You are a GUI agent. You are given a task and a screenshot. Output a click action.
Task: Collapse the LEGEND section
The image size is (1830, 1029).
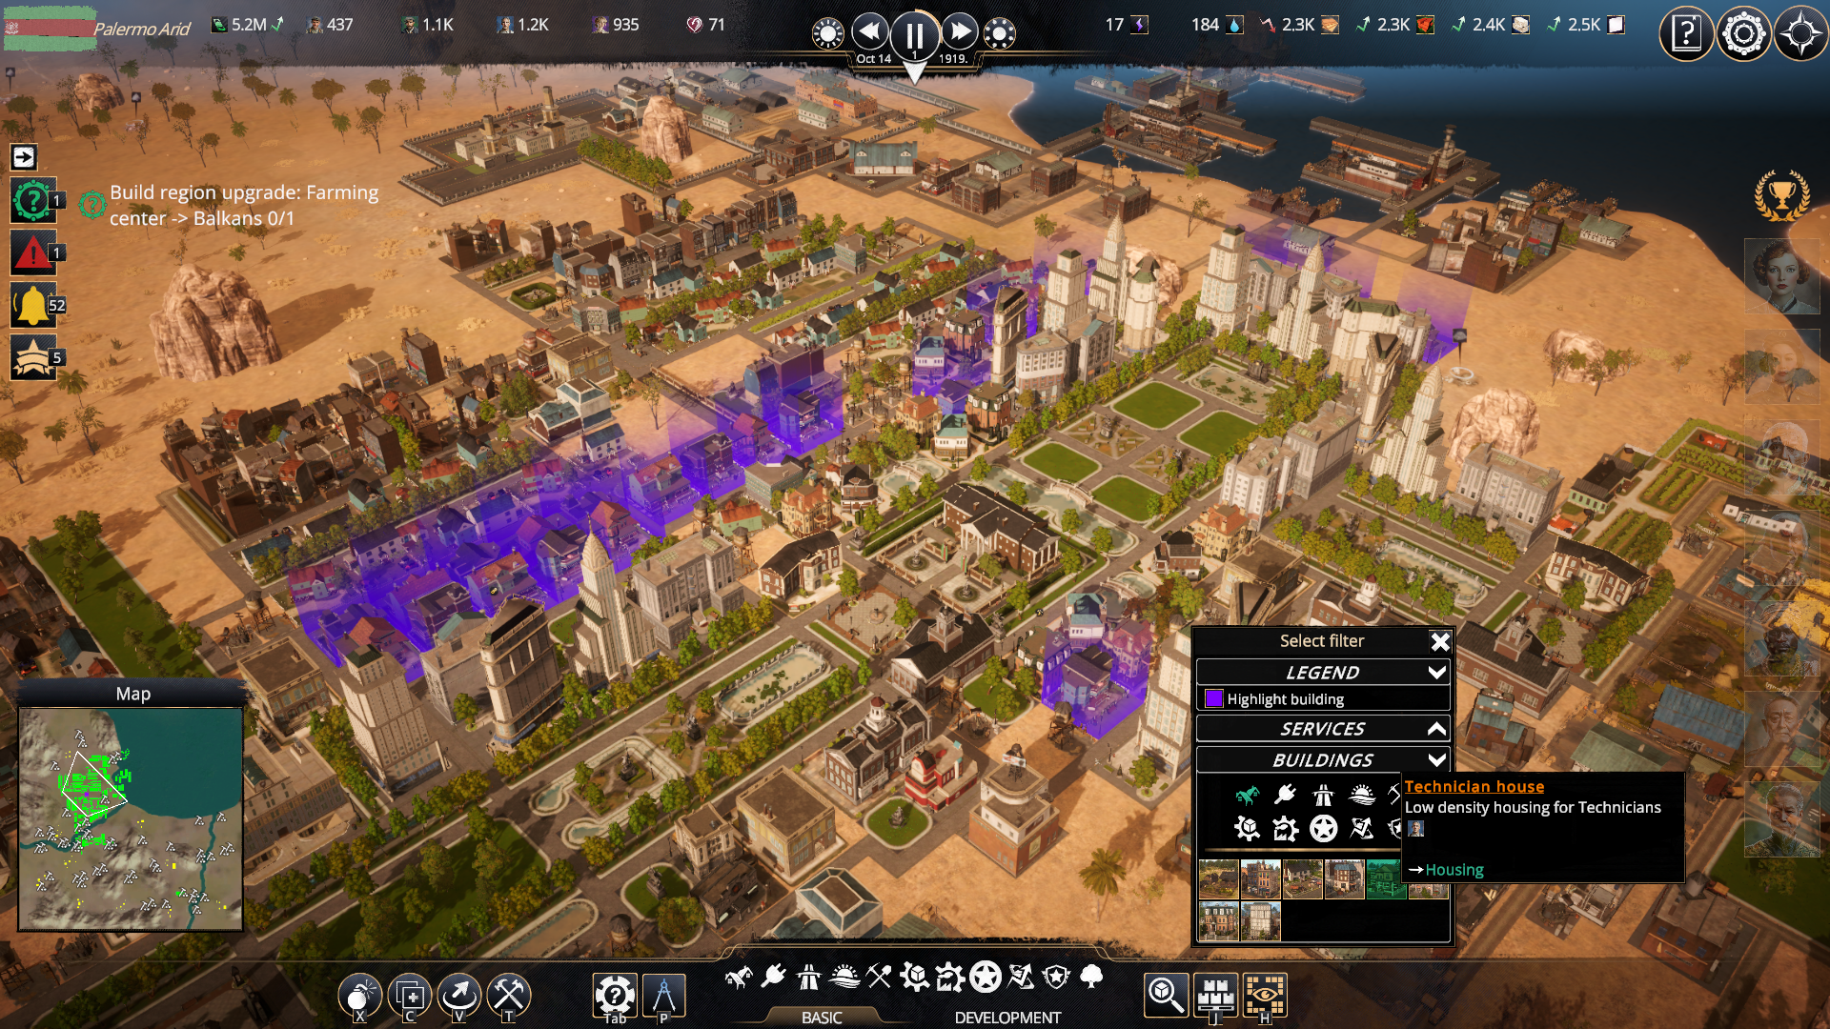click(x=1437, y=673)
